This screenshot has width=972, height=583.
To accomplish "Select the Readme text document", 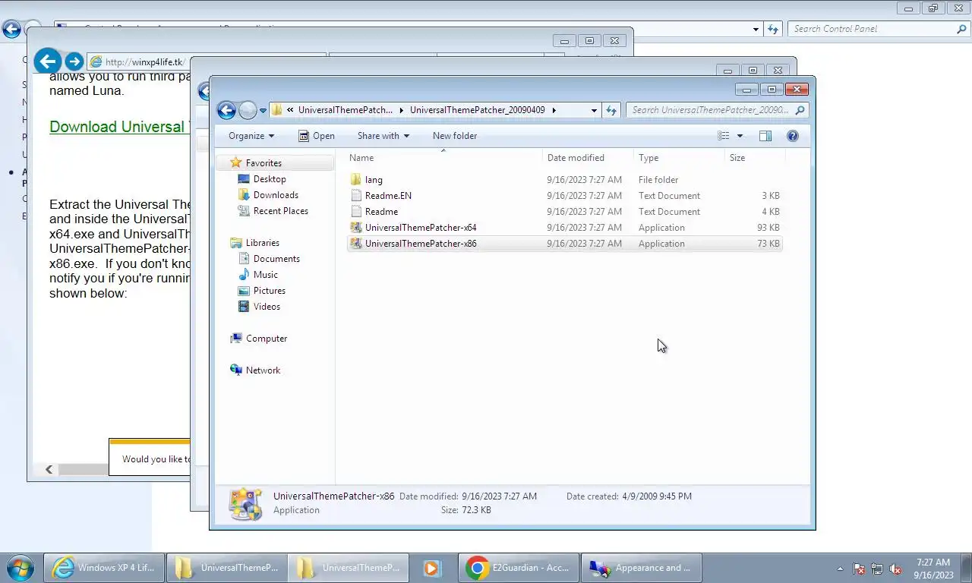I will point(564,212).
